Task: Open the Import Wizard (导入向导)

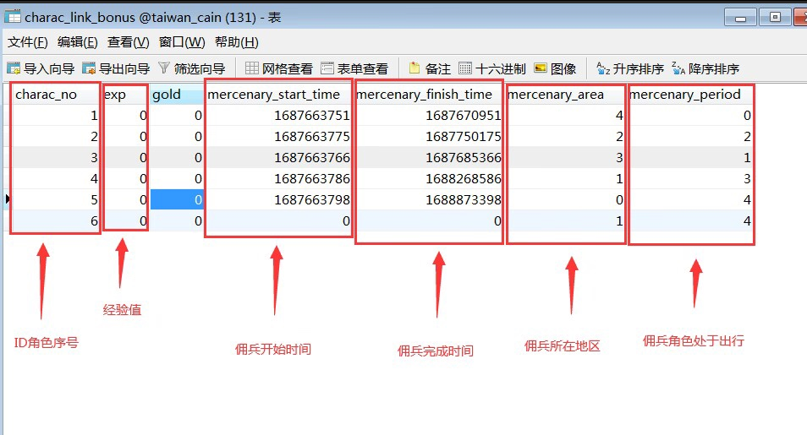Action: [x=40, y=68]
